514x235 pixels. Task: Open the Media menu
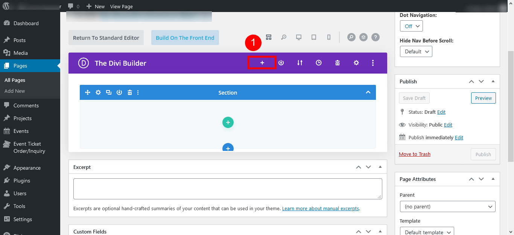click(x=30, y=53)
